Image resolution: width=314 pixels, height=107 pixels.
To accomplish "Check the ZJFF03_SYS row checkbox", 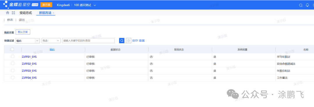I will [x=13, y=70].
